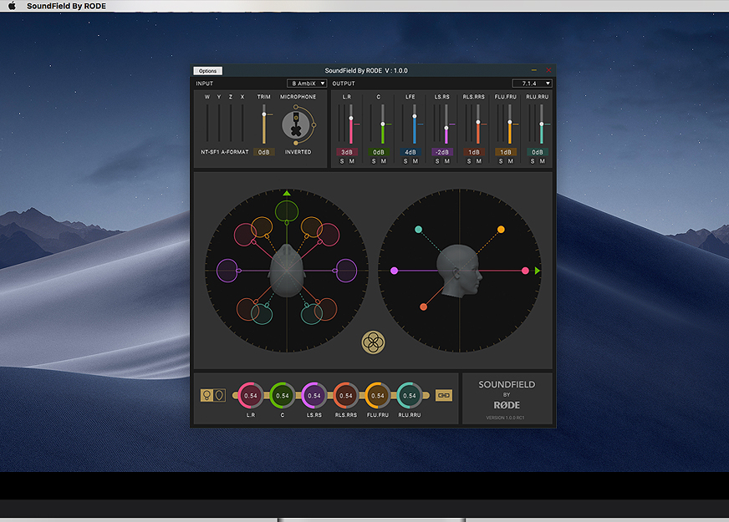Select the pink front-right lobe in the top view
This screenshot has height=522, width=729.
pos(329,235)
